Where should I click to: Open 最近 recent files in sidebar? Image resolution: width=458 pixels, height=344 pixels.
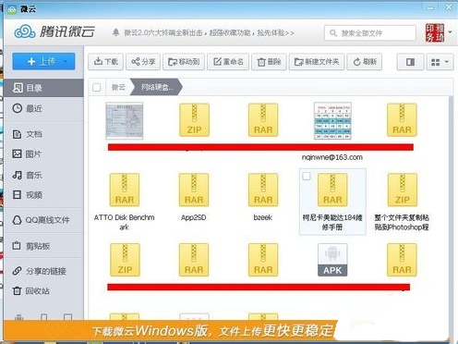[x=43, y=108]
